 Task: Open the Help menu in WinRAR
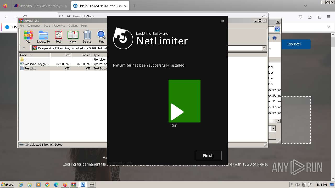[x=84, y=26]
